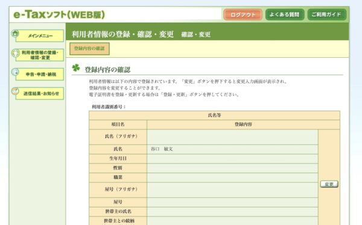
Task: Click the 生年月日 row label
Action: (x=118, y=158)
